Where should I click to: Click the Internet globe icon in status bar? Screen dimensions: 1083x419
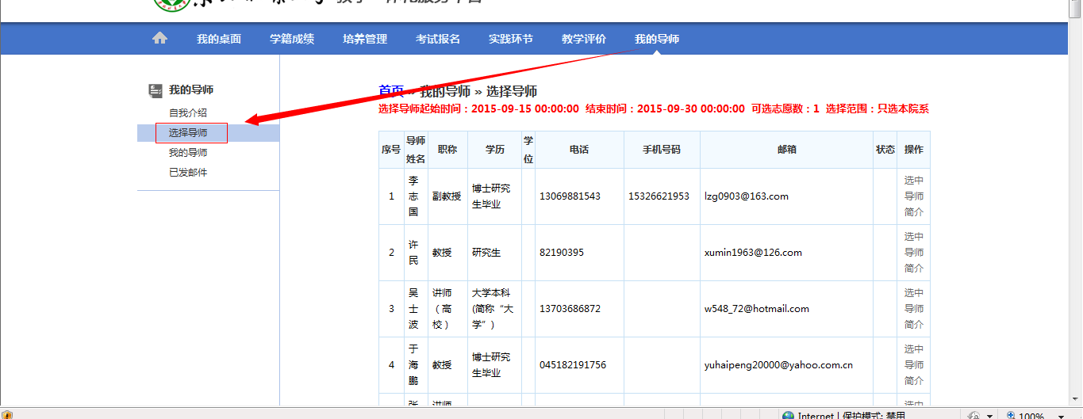tap(788, 415)
